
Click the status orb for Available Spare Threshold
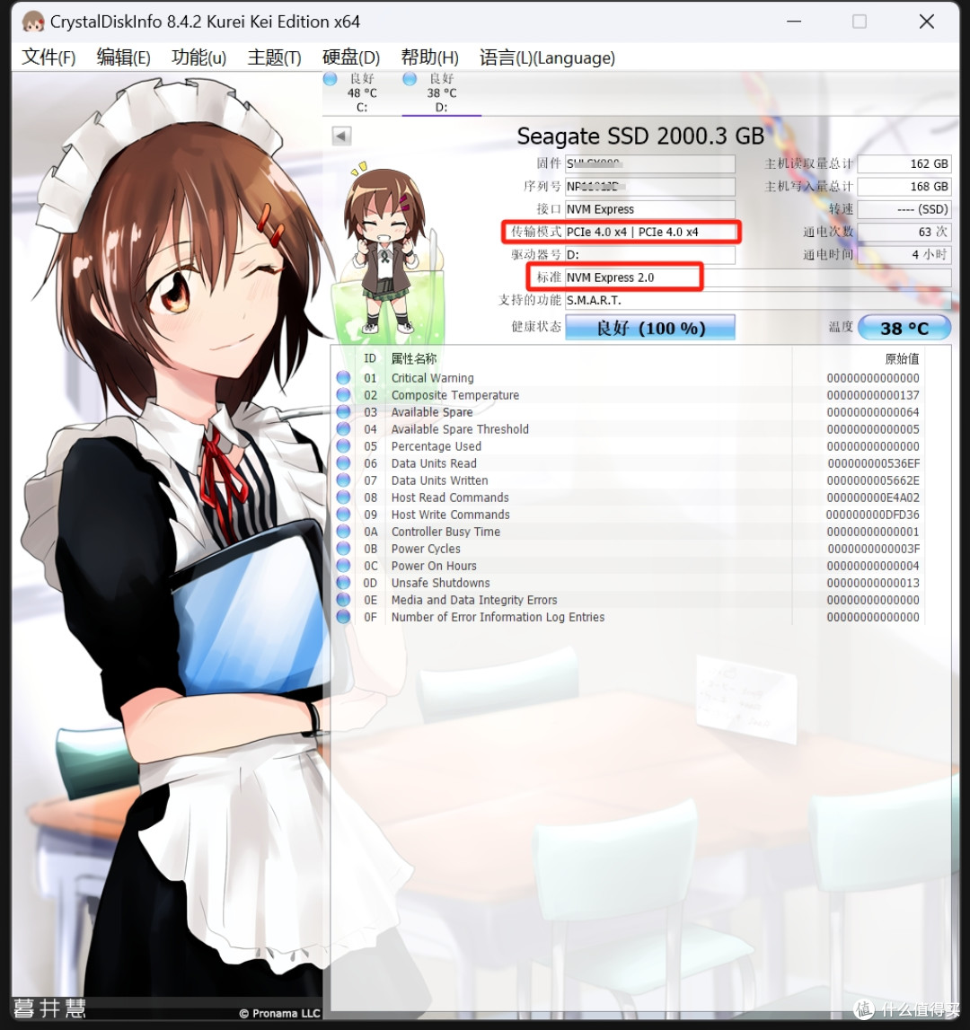point(343,429)
